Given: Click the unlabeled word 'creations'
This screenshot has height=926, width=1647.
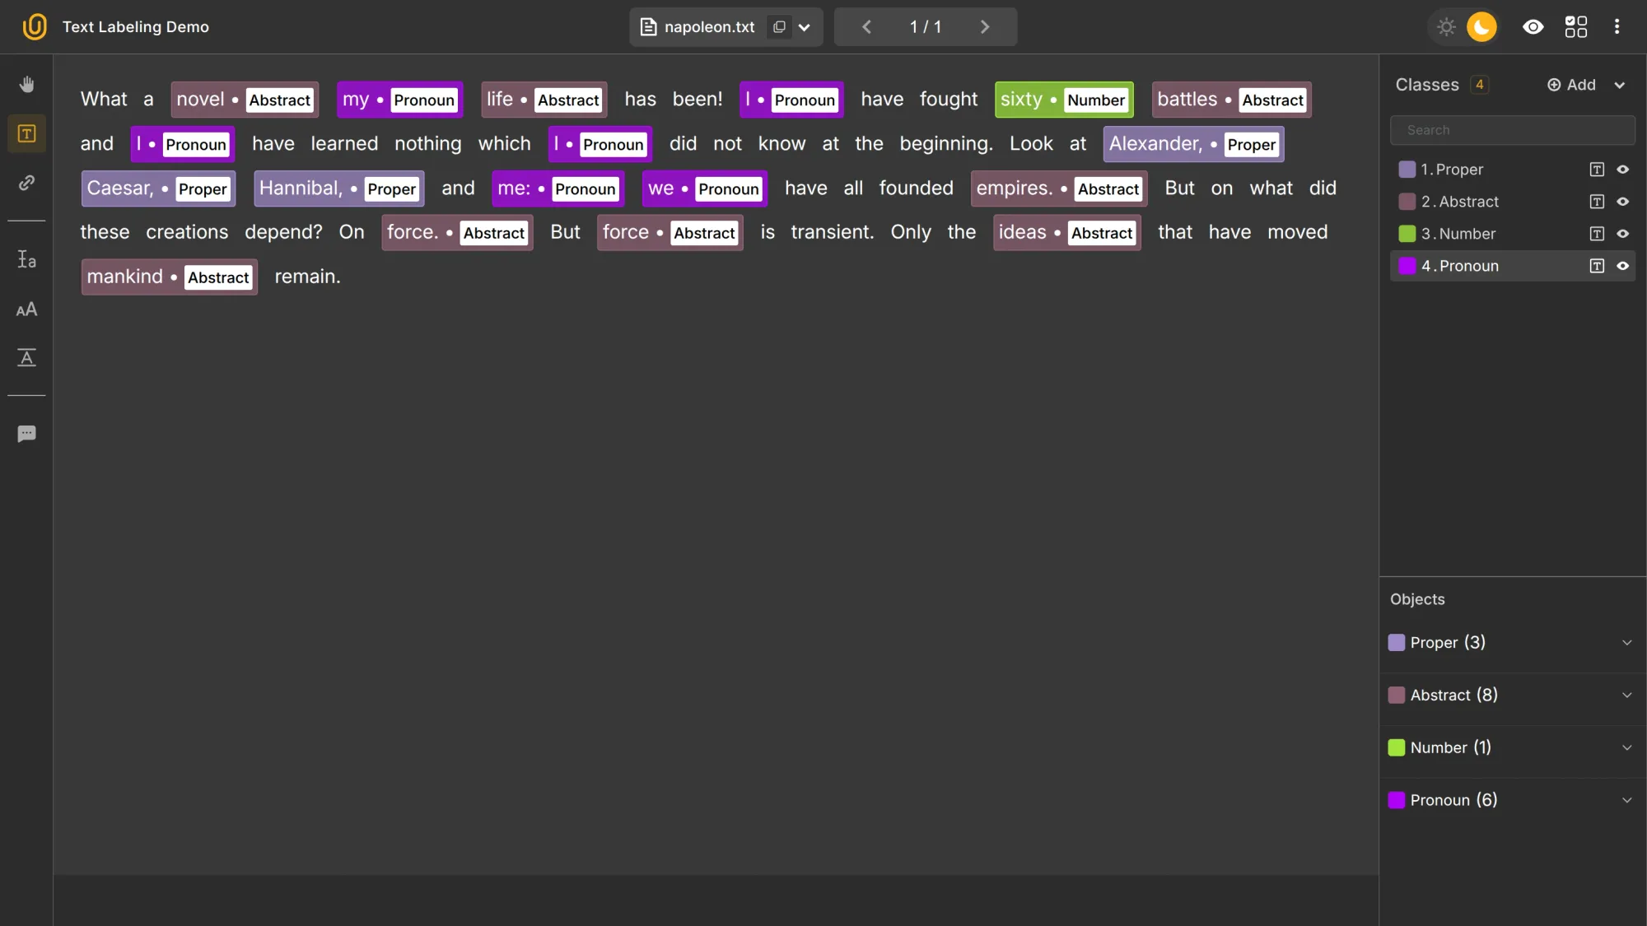Looking at the screenshot, I should point(187,233).
